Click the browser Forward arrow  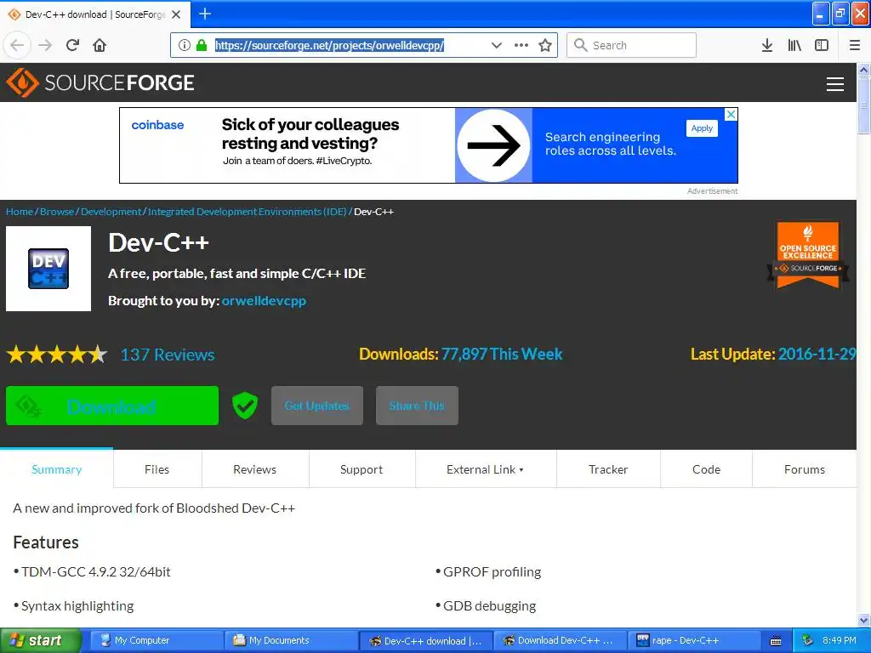coord(45,45)
